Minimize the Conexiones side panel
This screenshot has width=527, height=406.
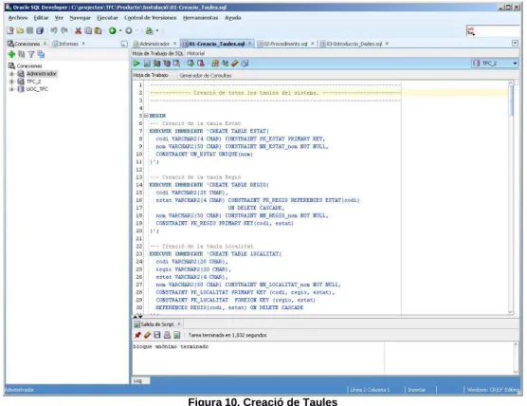coord(124,44)
